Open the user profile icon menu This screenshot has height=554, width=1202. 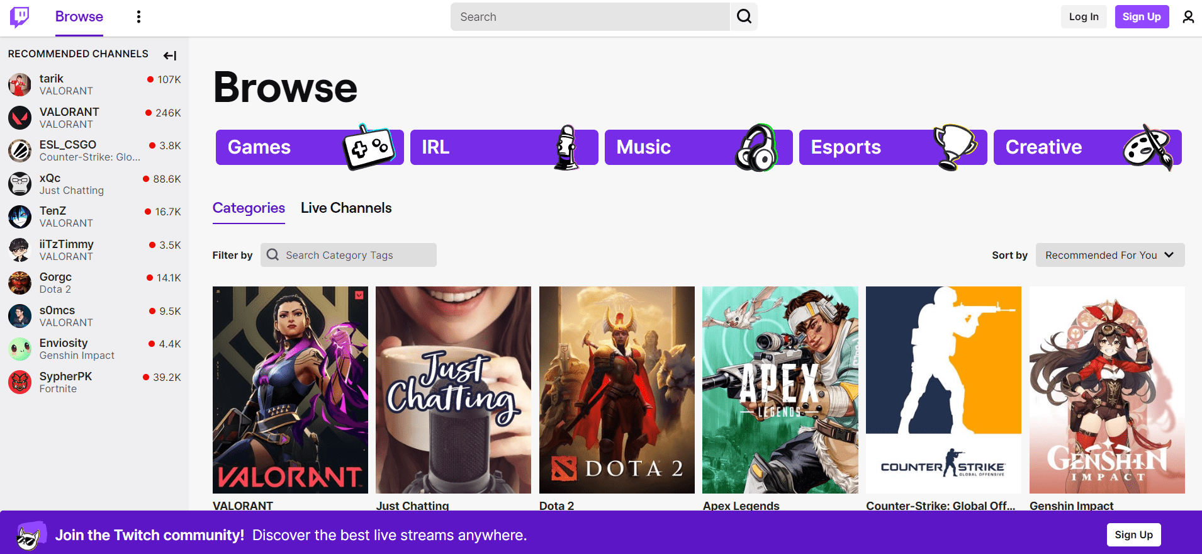[x=1188, y=17]
